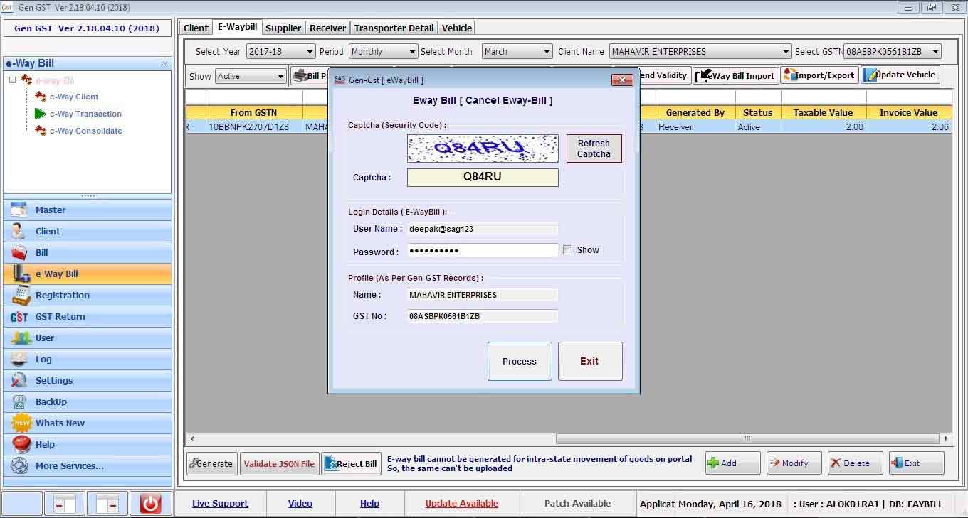Click the red power icon at bottom left

coord(150,504)
